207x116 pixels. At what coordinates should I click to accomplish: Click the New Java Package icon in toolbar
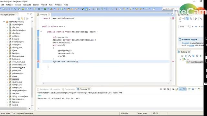pyautogui.click(x=58, y=9)
